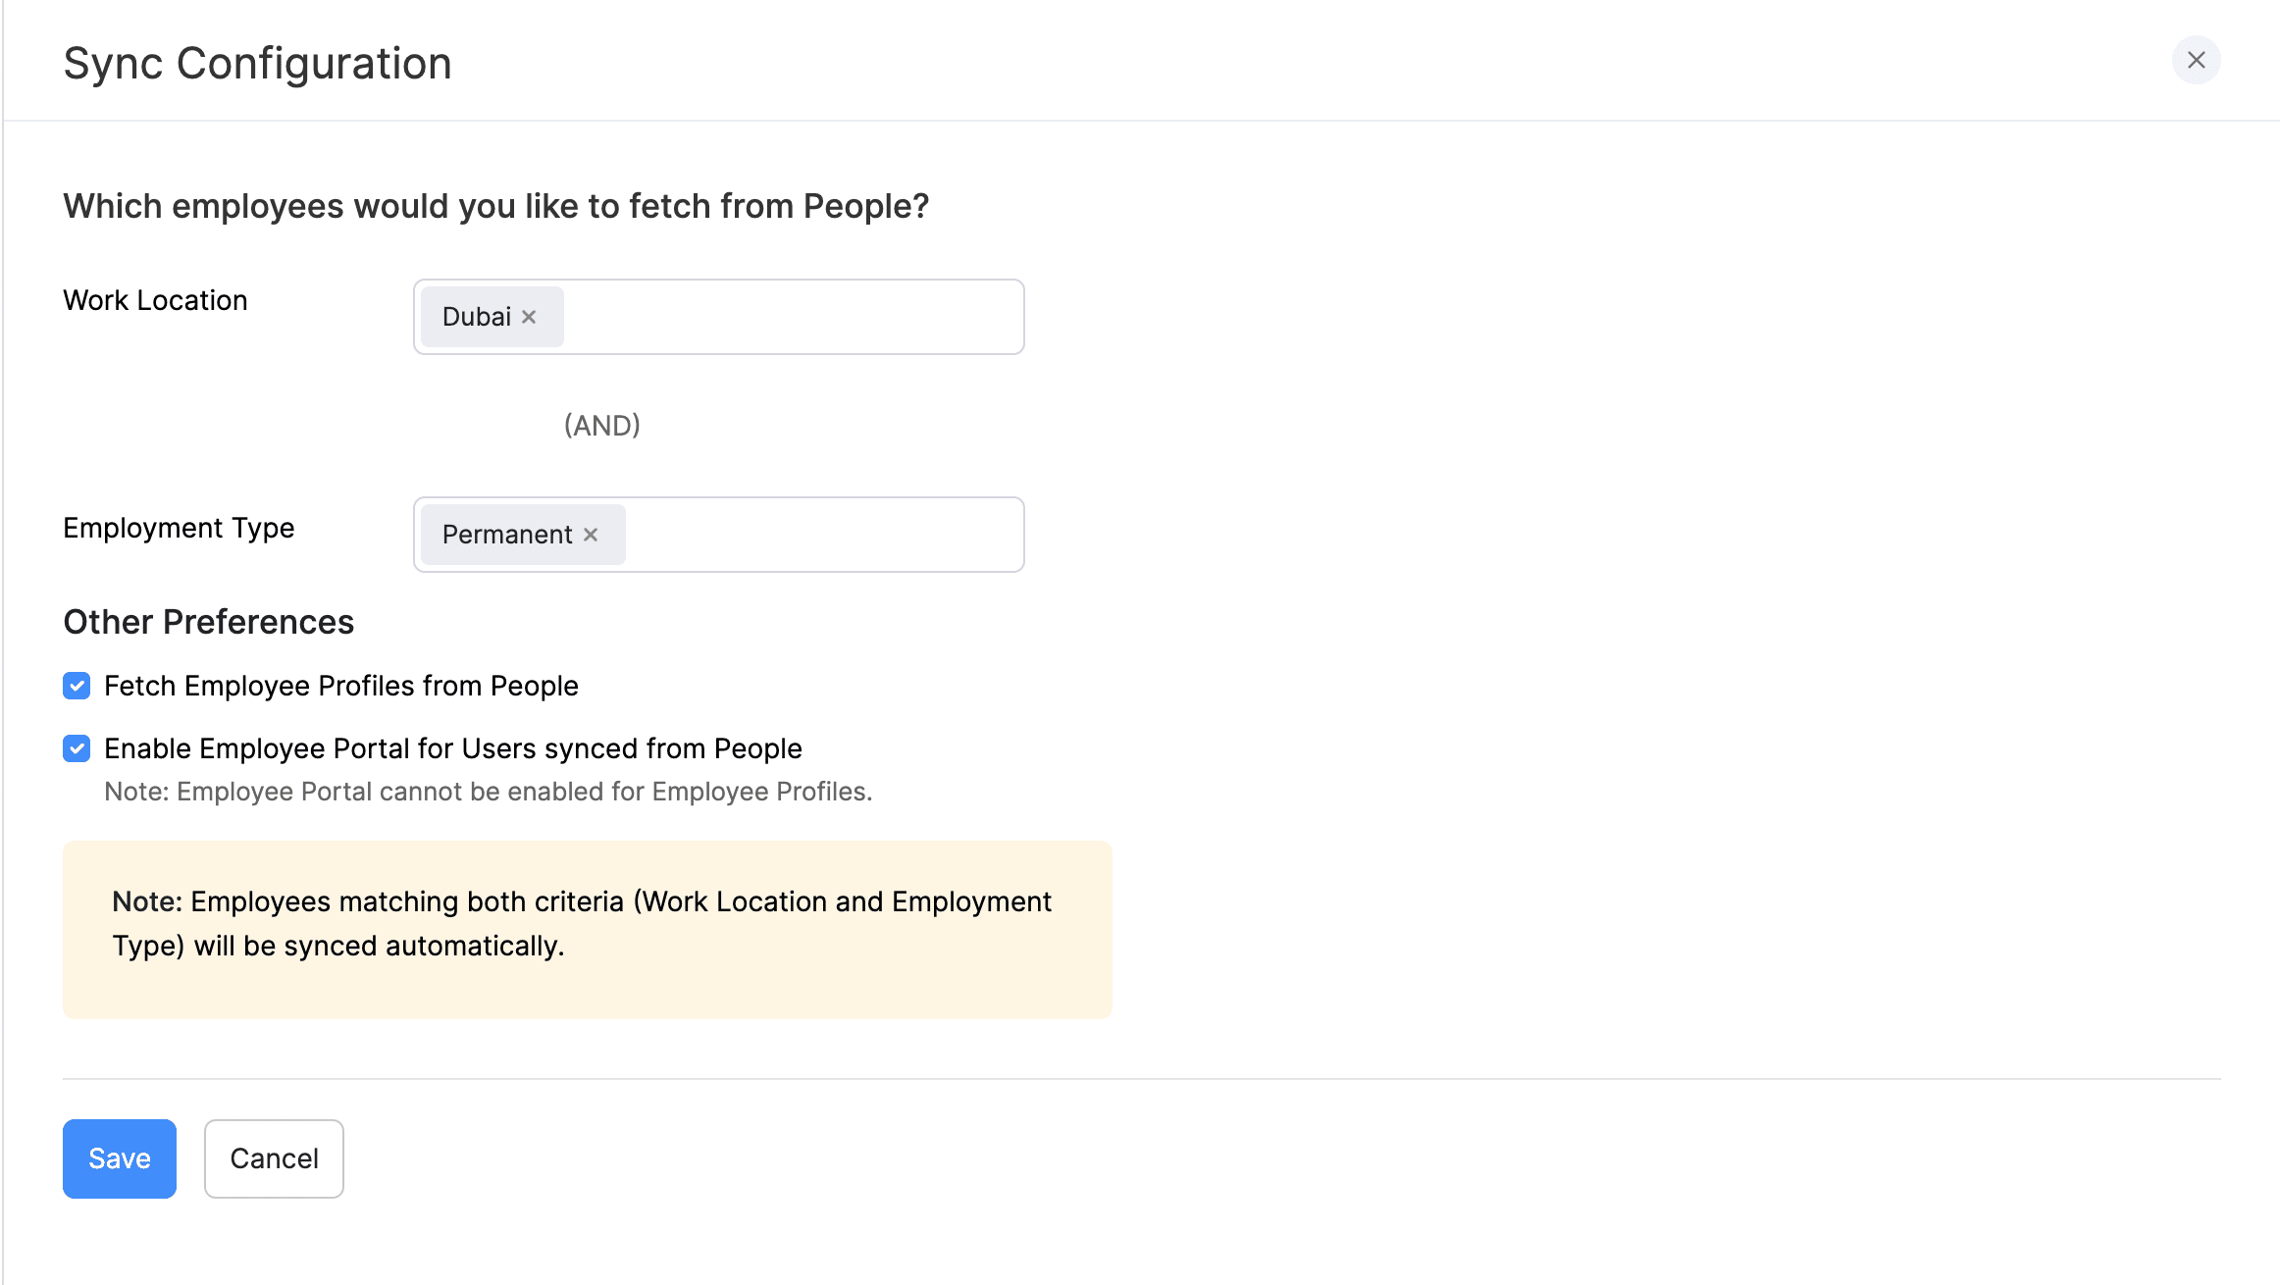Disable Enable Employee Portal for synced users

point(77,748)
